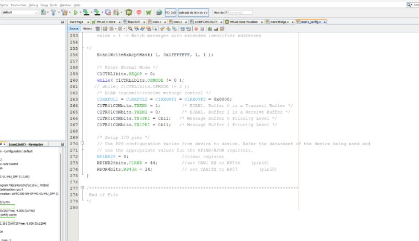419x241 pixels.
Task: Click the How do I search field
Action: click(240, 13)
